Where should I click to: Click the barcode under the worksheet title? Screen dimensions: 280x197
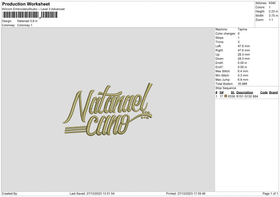30,15
